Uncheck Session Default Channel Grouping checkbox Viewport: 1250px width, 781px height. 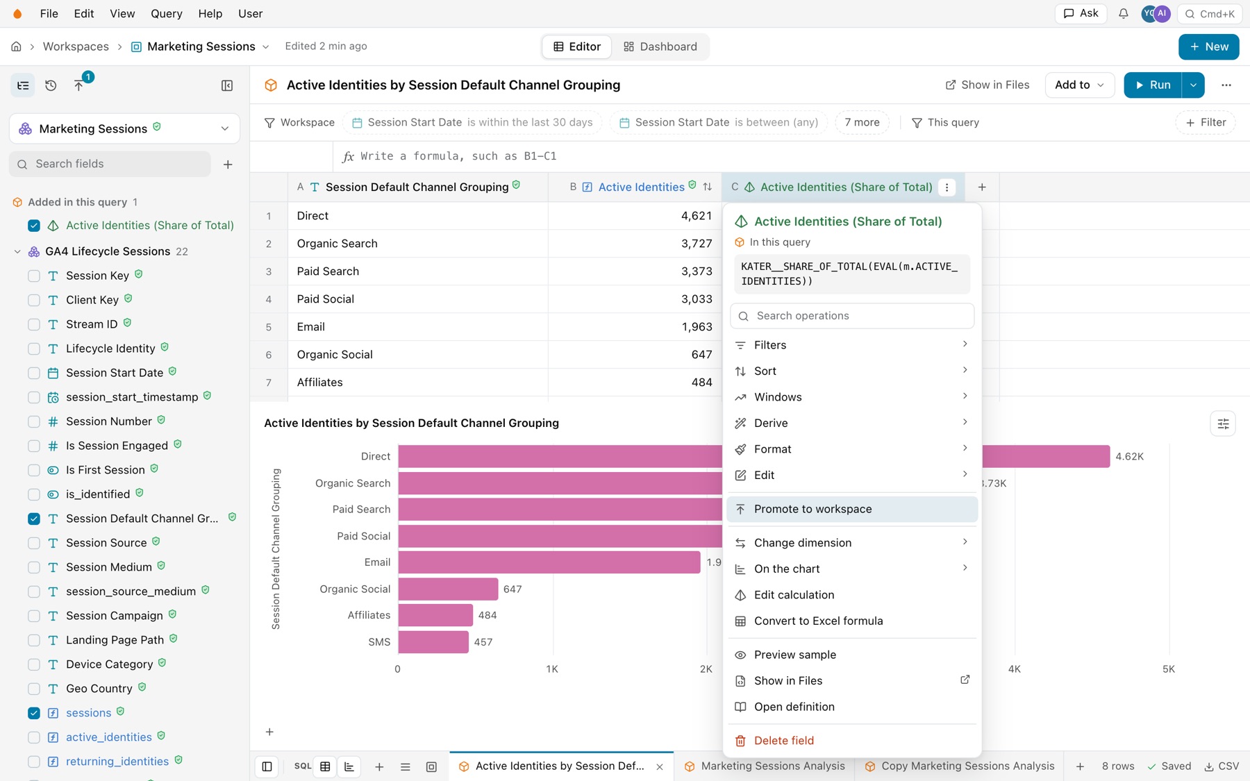34,519
